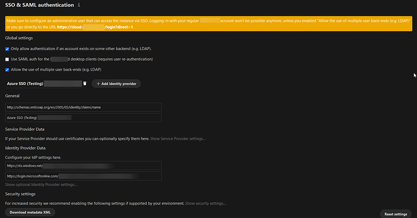This screenshot has height=218, width=417.
Task: Click the info icon beside SSO & SAML authentication
Action: [79, 5]
